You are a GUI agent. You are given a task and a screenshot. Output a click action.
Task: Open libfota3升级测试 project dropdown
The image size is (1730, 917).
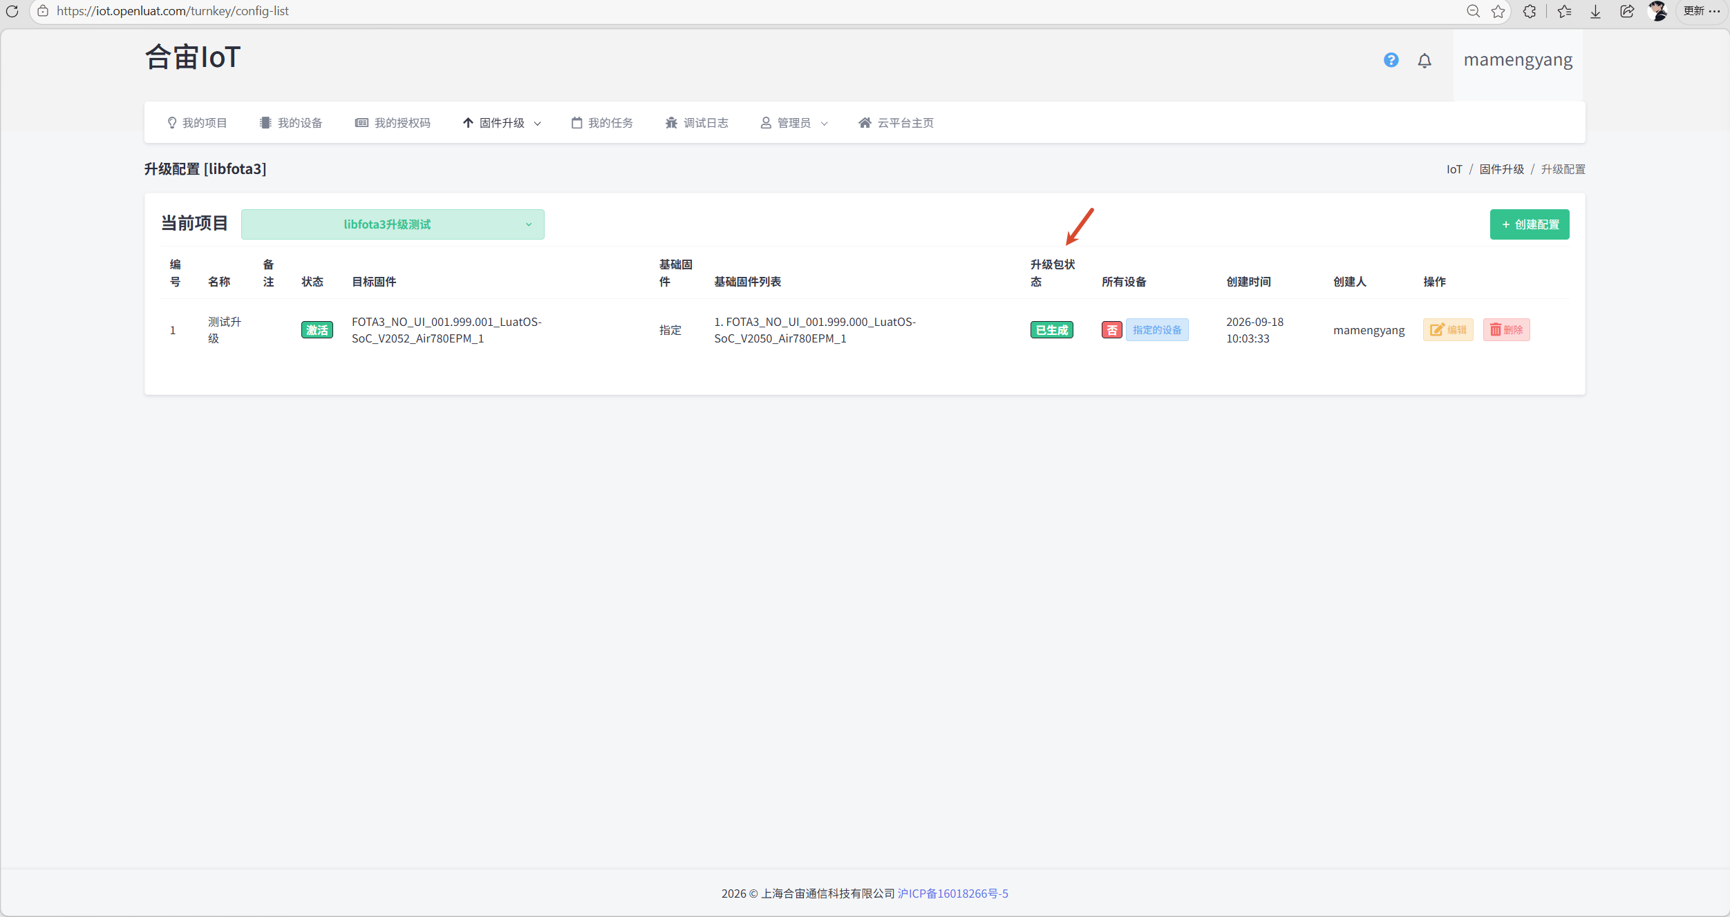tap(393, 224)
